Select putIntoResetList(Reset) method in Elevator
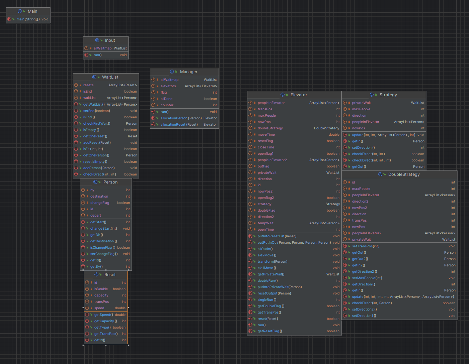The image size is (469, 364). pos(294,236)
